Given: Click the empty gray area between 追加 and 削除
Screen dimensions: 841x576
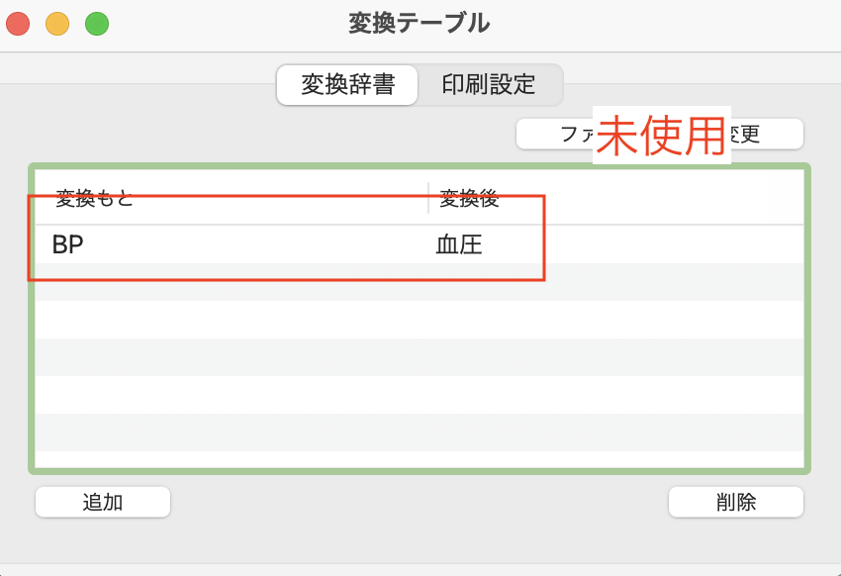Looking at the screenshot, I should point(420,502).
